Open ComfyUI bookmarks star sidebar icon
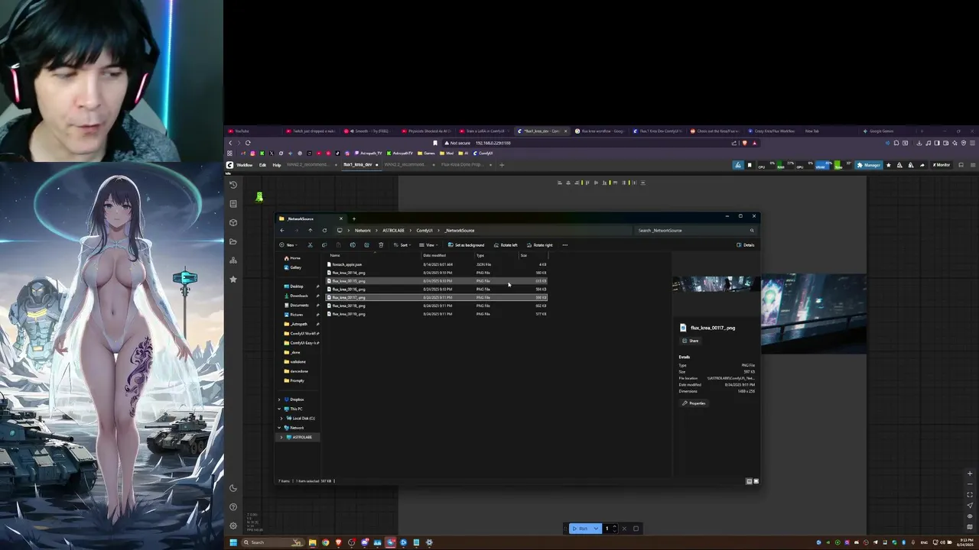Screen dimensions: 979x550 click(x=233, y=280)
